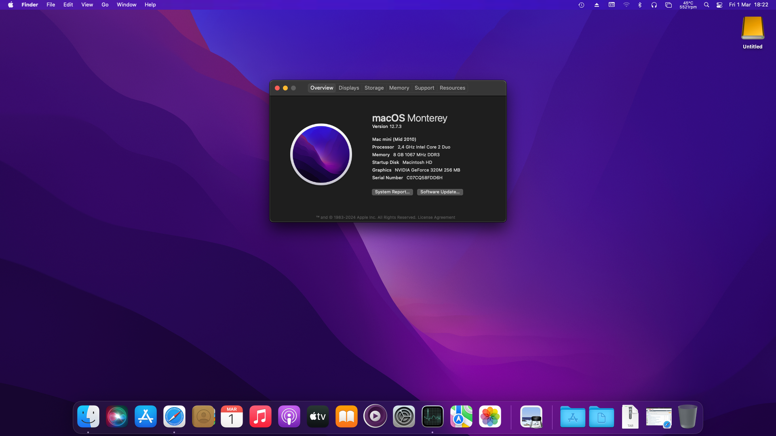This screenshot has width=776, height=436.
Task: Click the screen mirroring menu bar icon
Action: coord(668,5)
